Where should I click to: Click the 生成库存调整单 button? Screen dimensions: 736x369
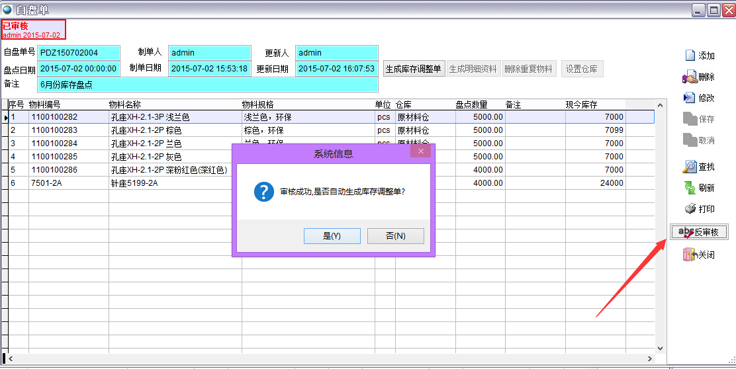[414, 69]
